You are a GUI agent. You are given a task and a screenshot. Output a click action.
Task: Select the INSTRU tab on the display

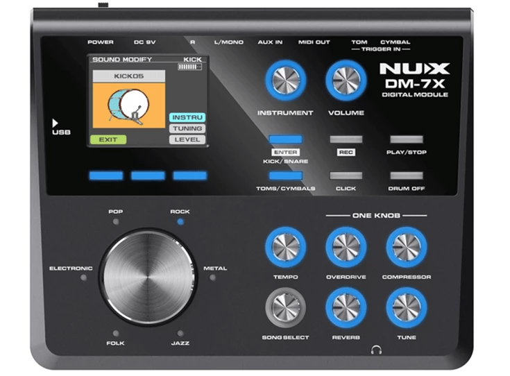(x=187, y=117)
